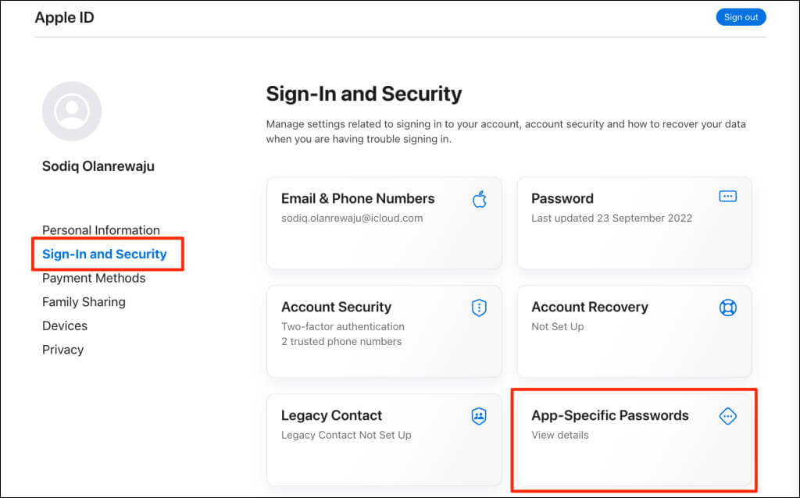Click the Legacy Contact people badge icon

tap(479, 416)
